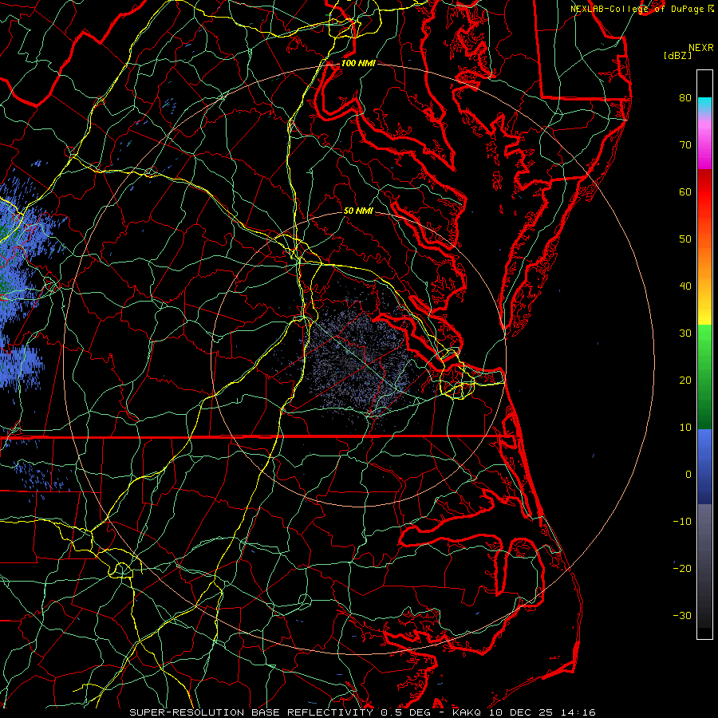Click the -10 value on the dBZ scale

pyautogui.click(x=682, y=522)
